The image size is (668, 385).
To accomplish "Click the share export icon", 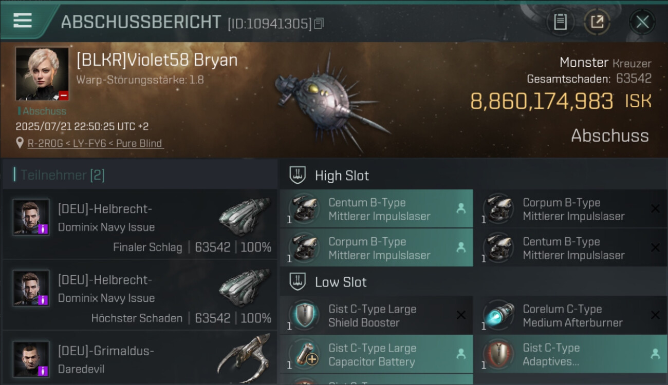I will [x=597, y=22].
